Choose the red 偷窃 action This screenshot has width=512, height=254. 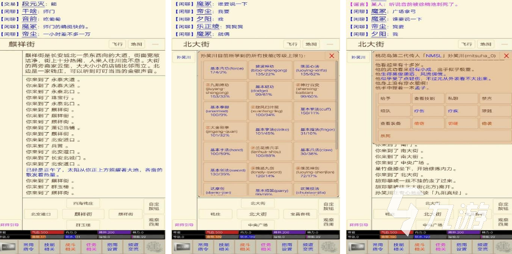point(428,123)
